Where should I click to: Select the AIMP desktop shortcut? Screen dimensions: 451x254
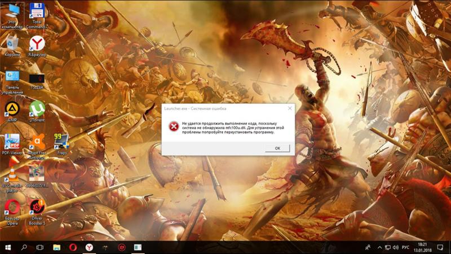tap(12, 112)
